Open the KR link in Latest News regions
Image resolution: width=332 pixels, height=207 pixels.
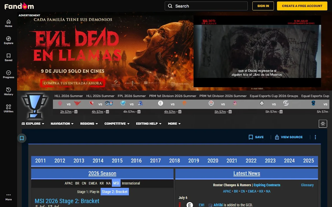tap(261, 191)
